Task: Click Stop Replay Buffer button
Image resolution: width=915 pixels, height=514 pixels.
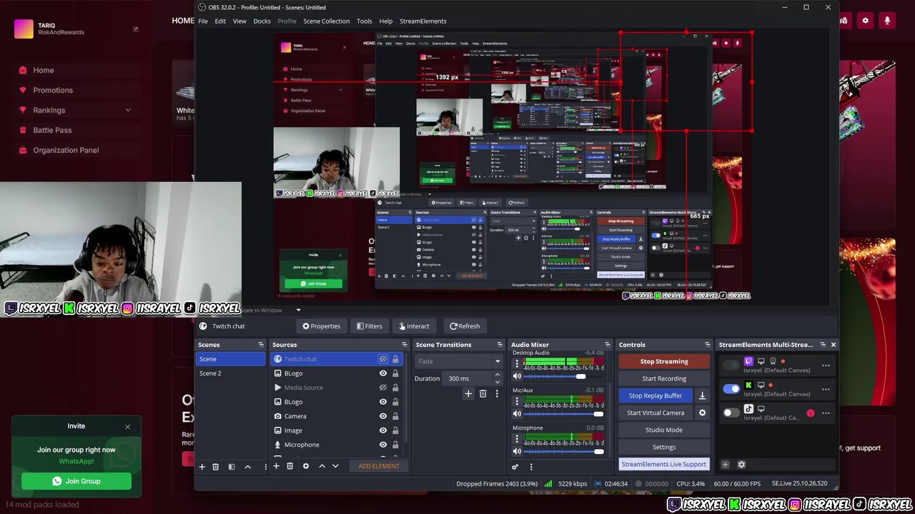Action: point(656,395)
